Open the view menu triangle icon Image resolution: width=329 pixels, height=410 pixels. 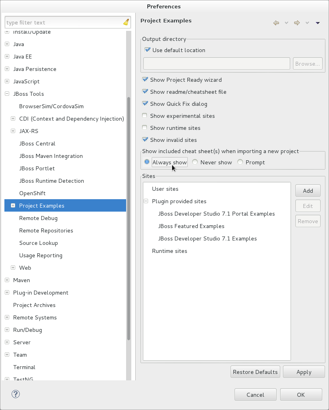pos(317,23)
